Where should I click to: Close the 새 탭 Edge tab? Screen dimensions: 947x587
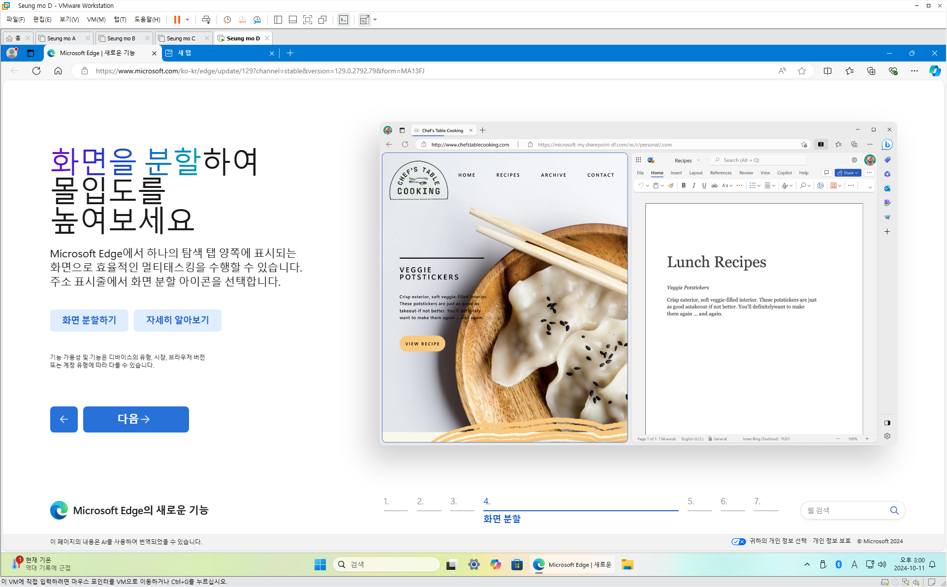tap(272, 53)
